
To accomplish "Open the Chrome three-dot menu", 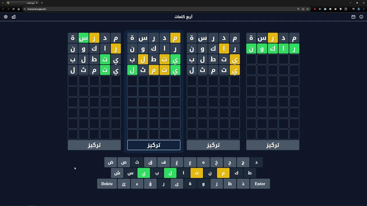I will pos(364,9).
